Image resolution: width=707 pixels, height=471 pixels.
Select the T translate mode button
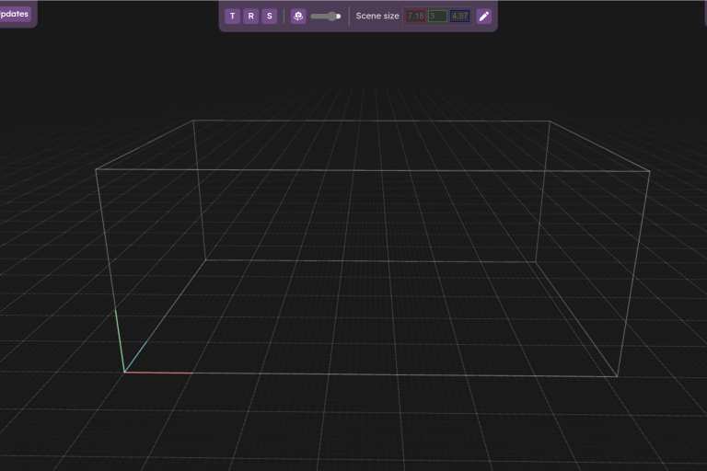click(x=232, y=17)
